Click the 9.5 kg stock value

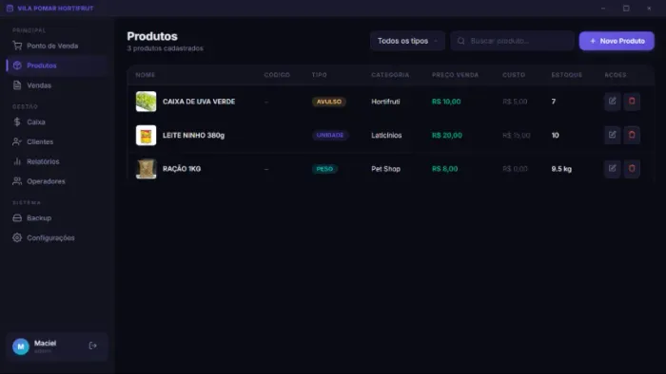coord(561,169)
